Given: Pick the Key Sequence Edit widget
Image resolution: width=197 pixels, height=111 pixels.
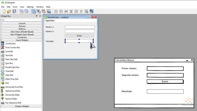Looking at the screenshot, I should click(13, 103).
